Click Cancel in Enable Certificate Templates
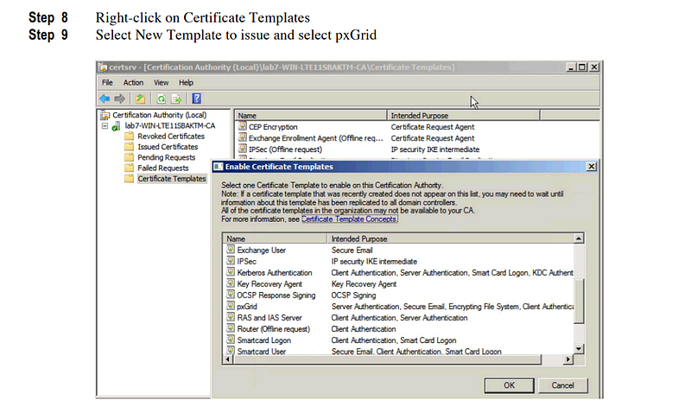691x419 pixels. click(563, 385)
